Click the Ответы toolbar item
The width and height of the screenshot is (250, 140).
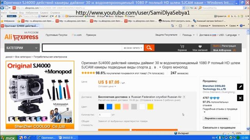coord(130,16)
